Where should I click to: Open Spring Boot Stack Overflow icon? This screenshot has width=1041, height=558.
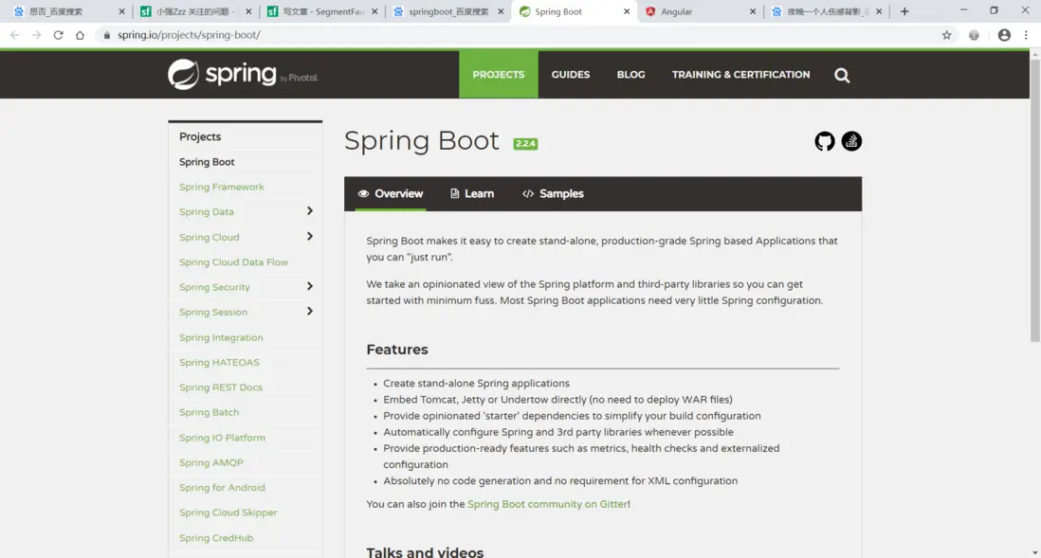(x=851, y=141)
